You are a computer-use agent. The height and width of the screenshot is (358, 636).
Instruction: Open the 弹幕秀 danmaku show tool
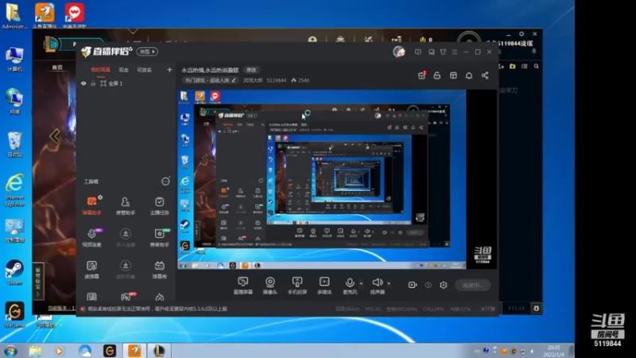pos(160,269)
